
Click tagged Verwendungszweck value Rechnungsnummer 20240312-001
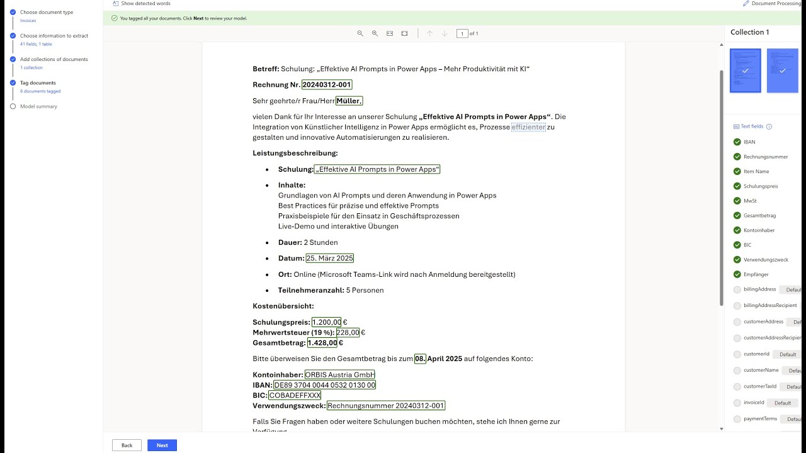(386, 406)
